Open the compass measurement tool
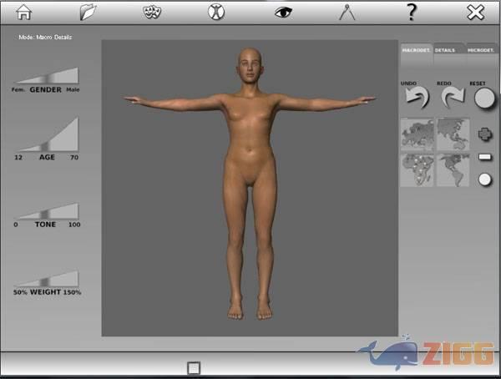This screenshot has width=501, height=379. click(347, 12)
